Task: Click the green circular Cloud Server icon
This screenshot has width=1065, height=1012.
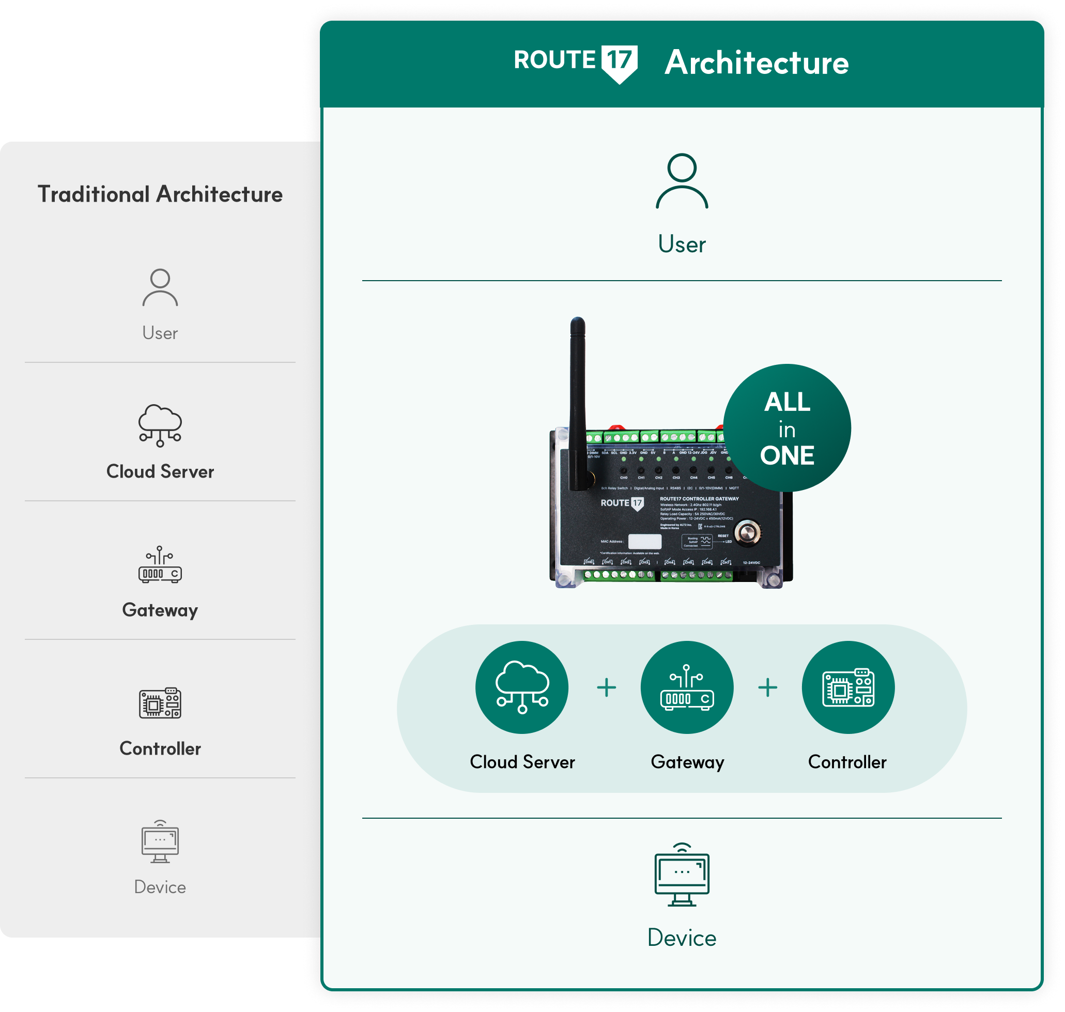Action: click(521, 687)
